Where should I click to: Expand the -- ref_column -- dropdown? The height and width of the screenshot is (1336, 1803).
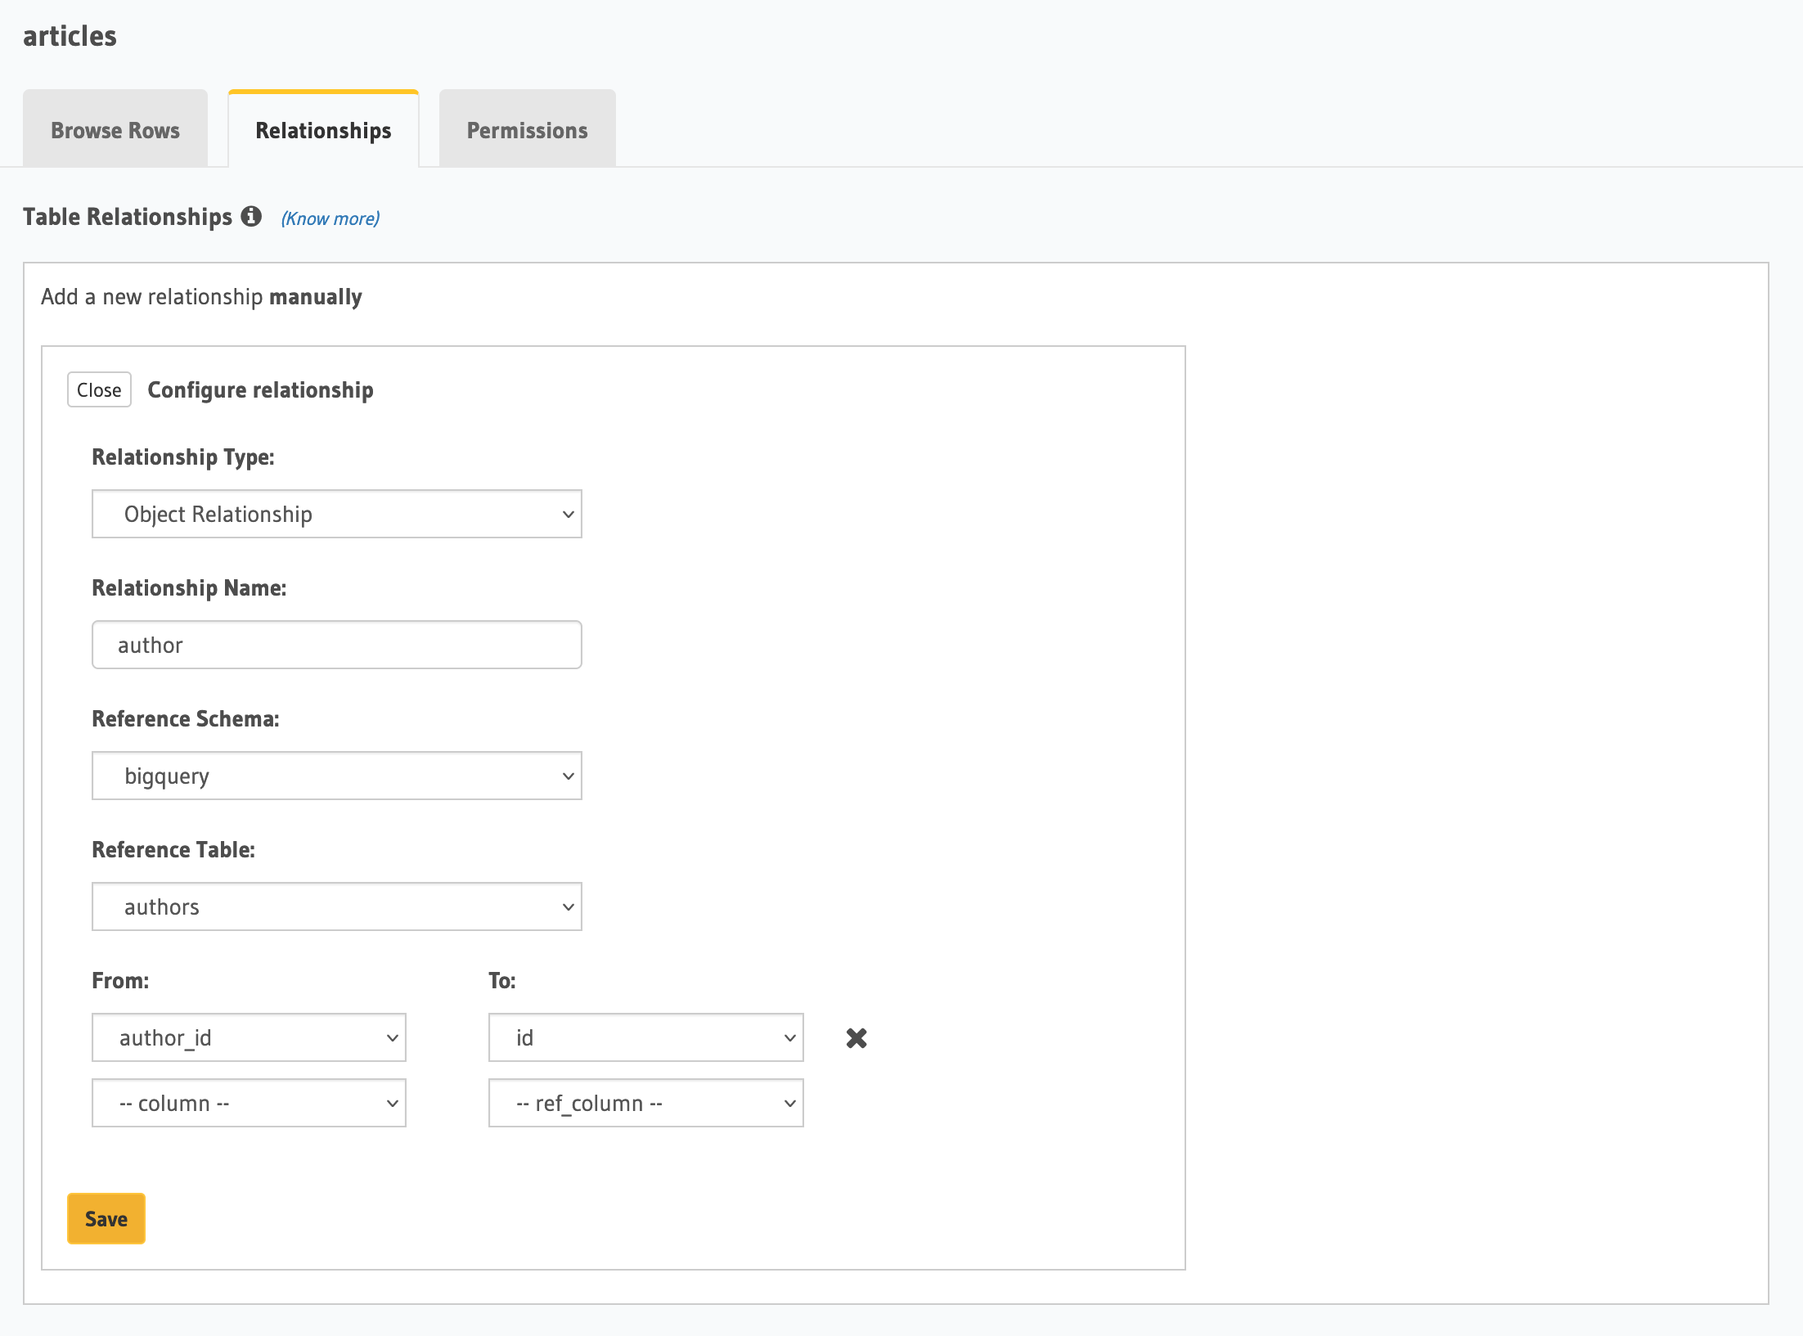click(645, 1103)
